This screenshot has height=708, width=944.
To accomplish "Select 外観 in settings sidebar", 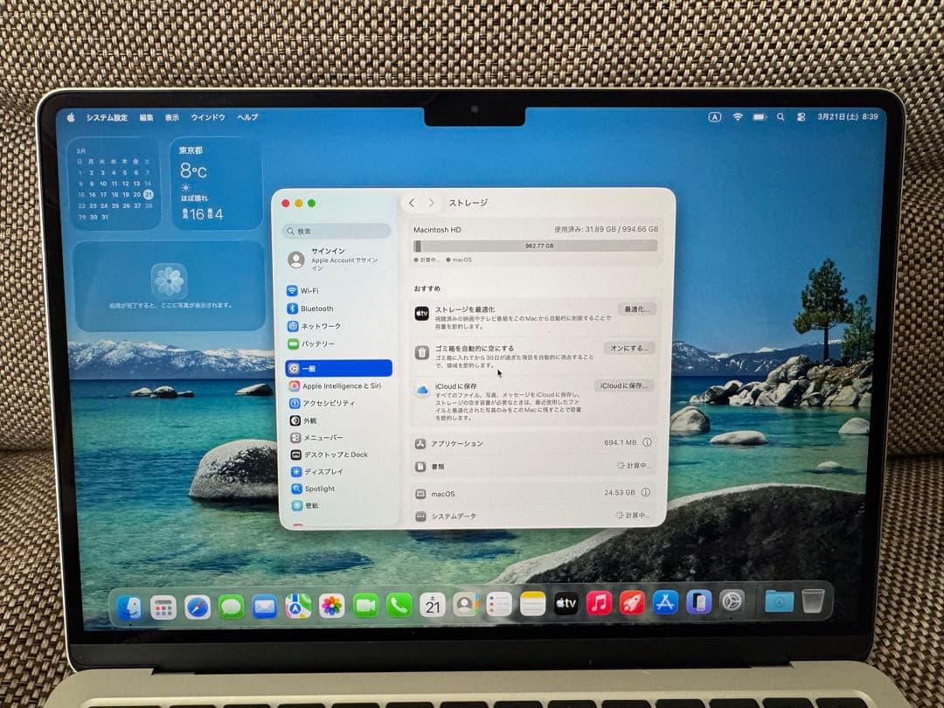I will (x=340, y=420).
